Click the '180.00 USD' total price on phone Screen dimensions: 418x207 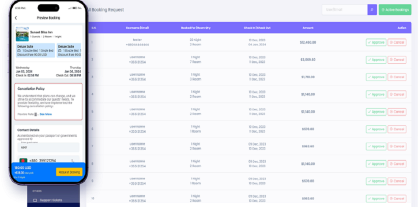point(22,168)
